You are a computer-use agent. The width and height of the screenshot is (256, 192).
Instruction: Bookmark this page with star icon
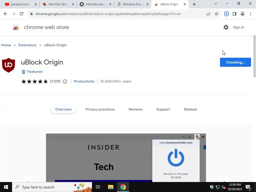tap(216, 14)
